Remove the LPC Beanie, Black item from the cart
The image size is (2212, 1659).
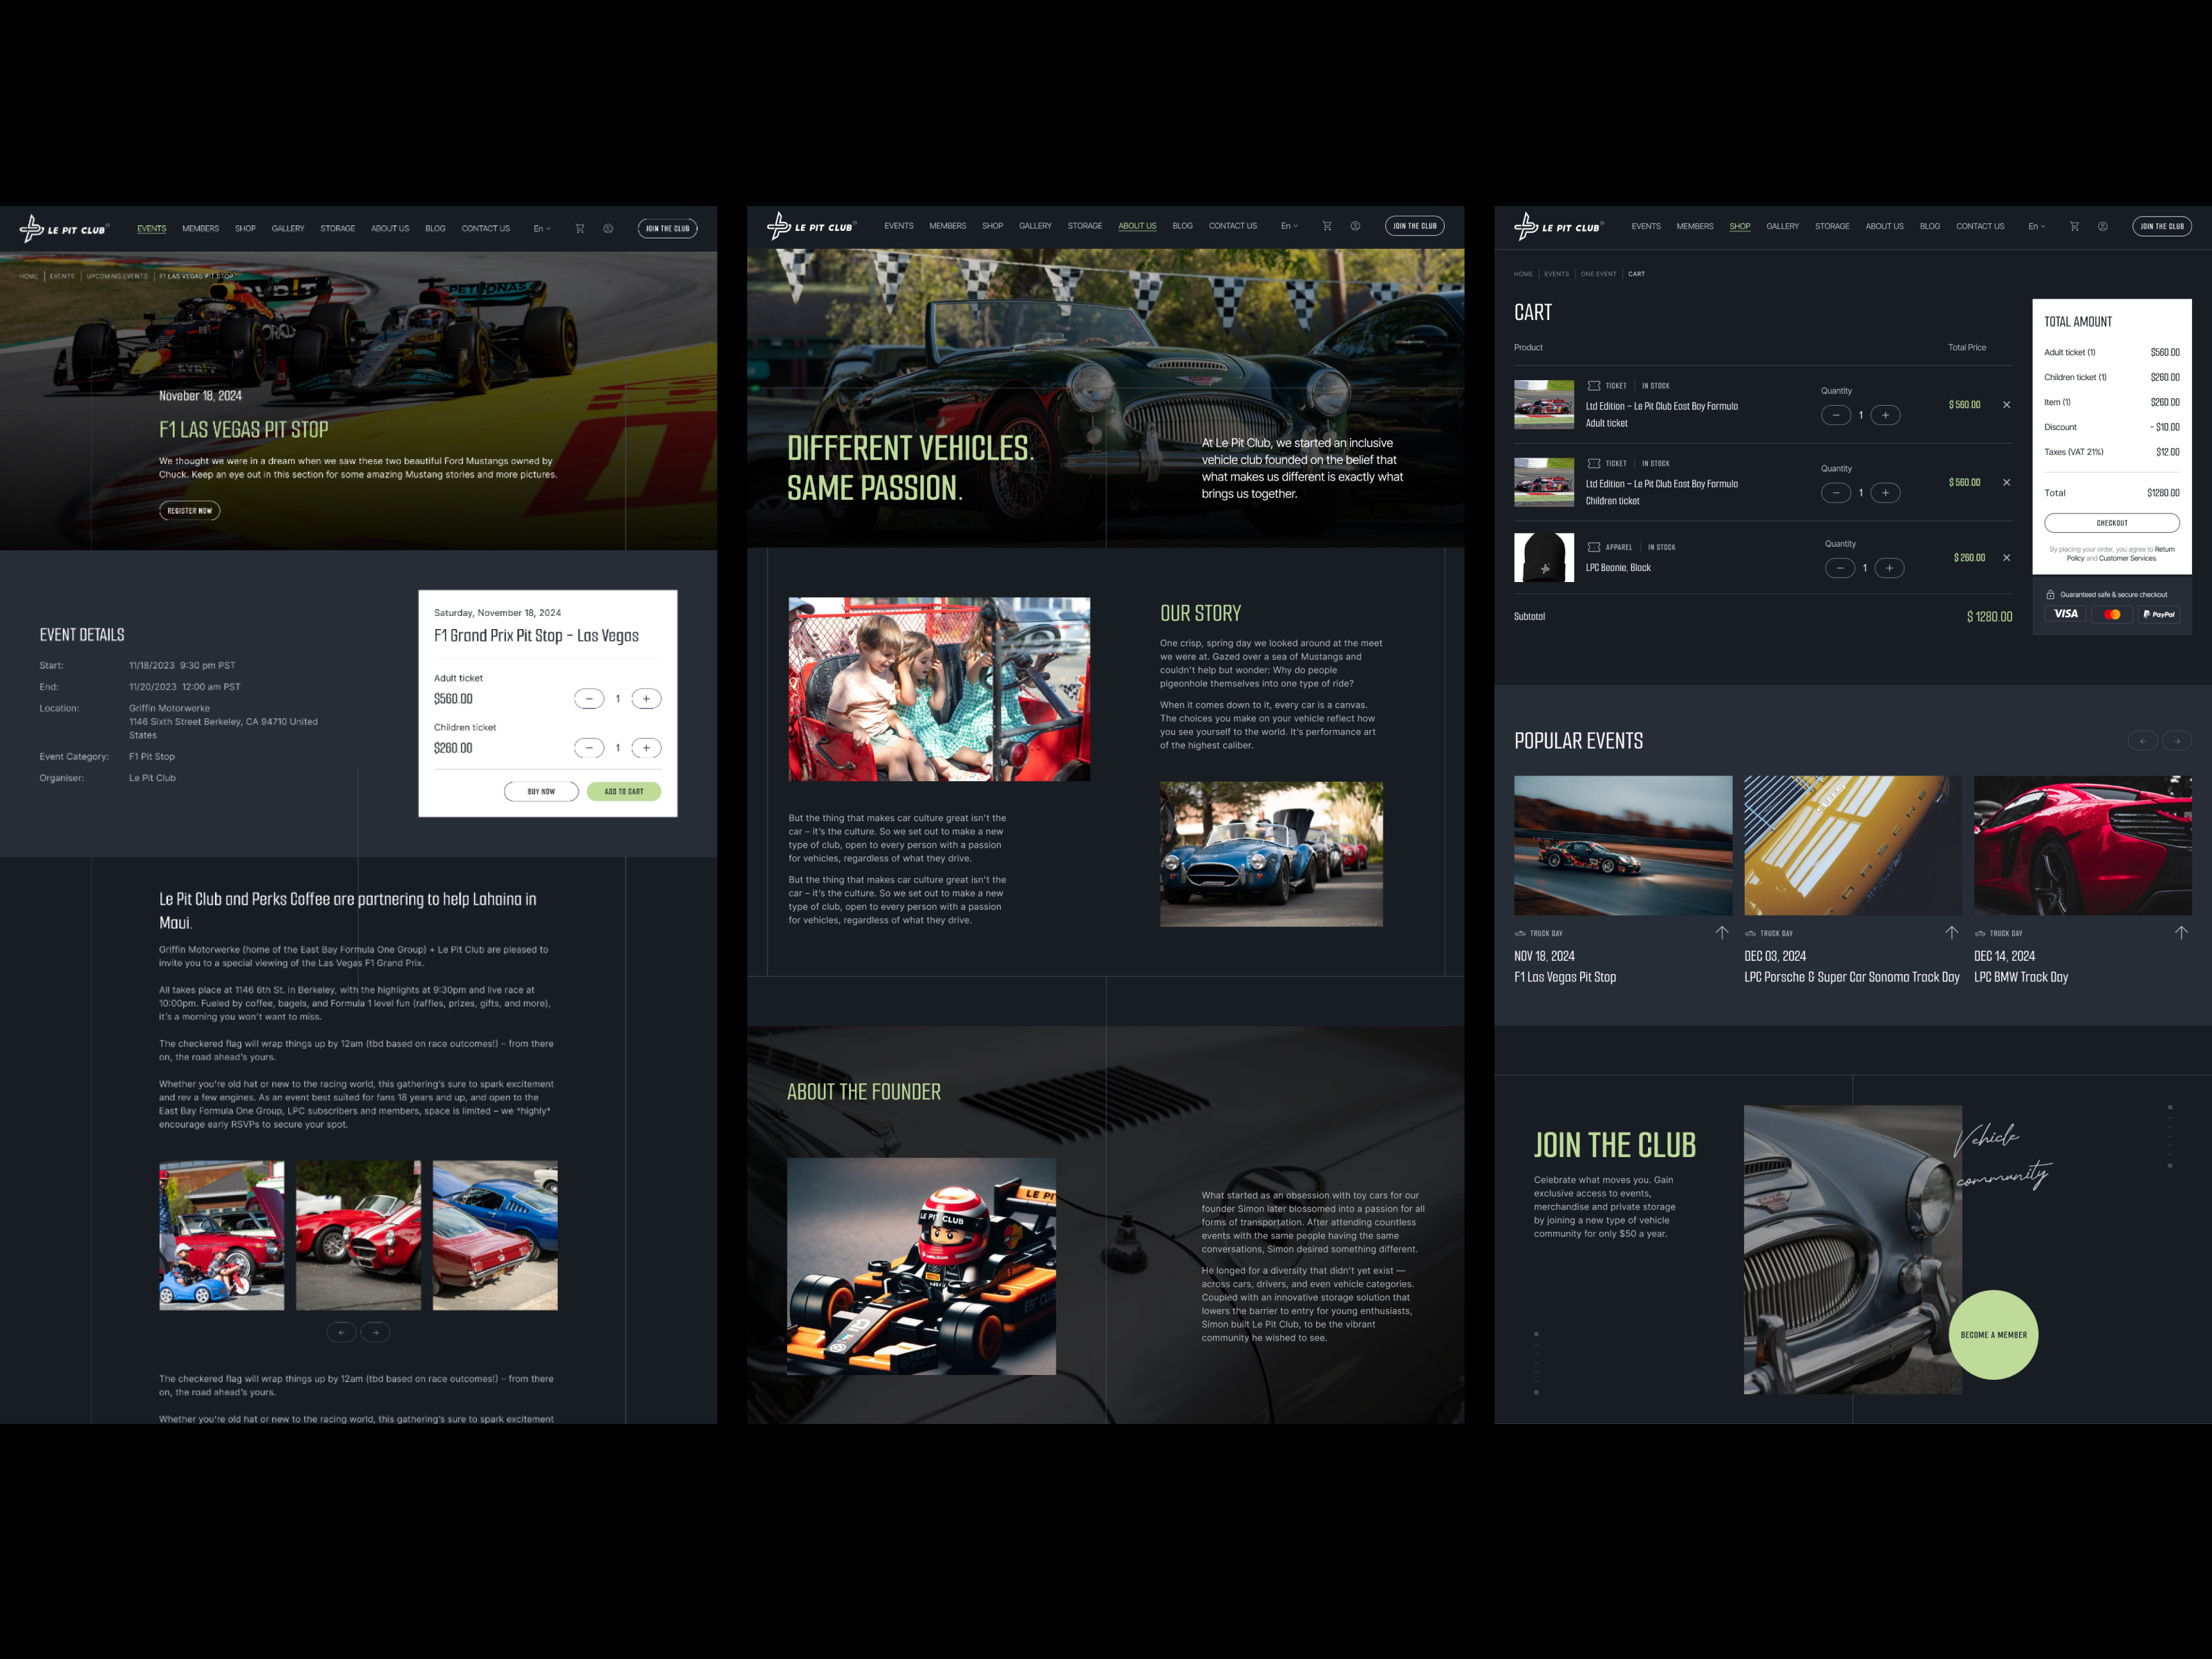(2006, 558)
